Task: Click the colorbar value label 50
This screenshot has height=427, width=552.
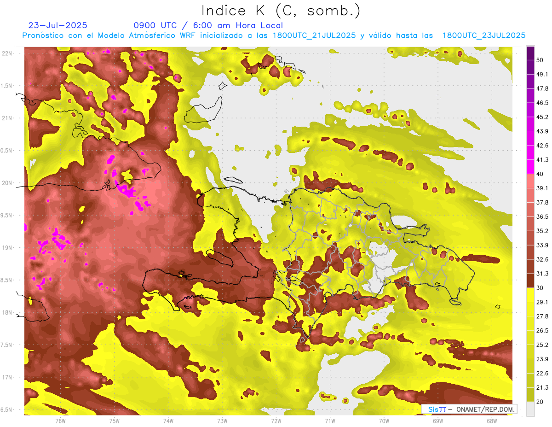Action: coord(540,60)
